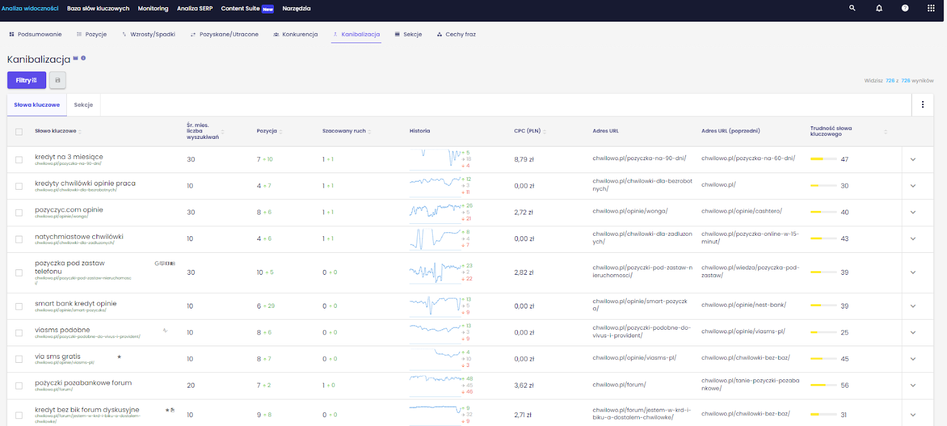Viewport: 947px width, 426px height.
Task: Sort by Słowo kluczowe column
Action: tap(58, 131)
